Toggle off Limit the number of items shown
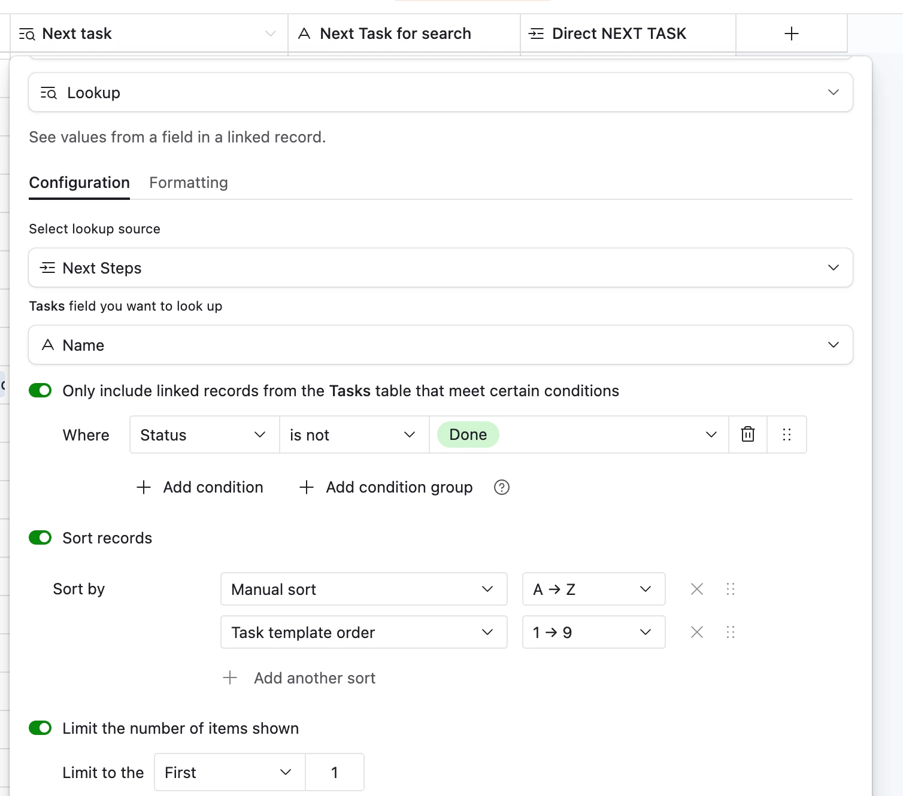This screenshot has height=796, width=903. (40, 728)
